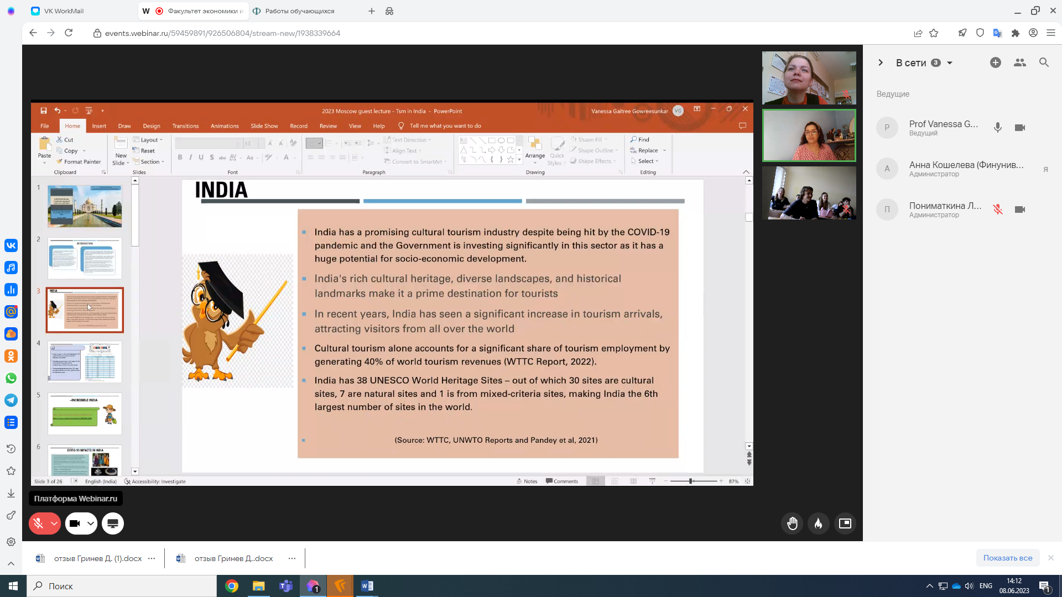The width and height of the screenshot is (1062, 597).
Task: Expand the camera options arrow
Action: [x=90, y=523]
